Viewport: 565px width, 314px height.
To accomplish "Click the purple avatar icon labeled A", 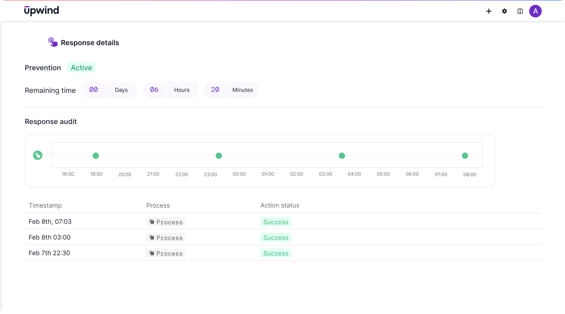I will [536, 11].
